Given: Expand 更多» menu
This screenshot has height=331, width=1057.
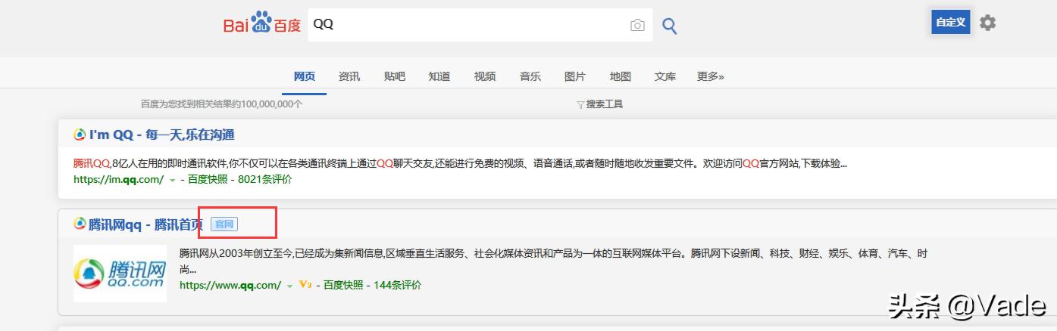Looking at the screenshot, I should pos(711,76).
